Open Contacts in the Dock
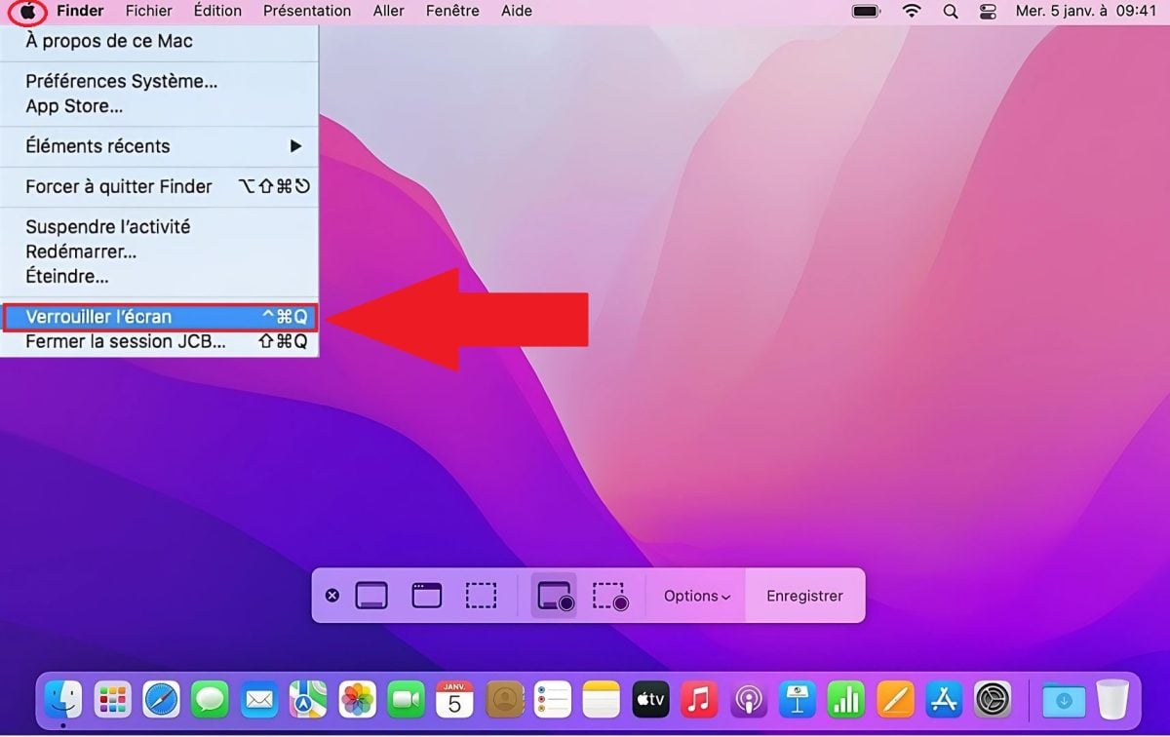 coord(504,699)
